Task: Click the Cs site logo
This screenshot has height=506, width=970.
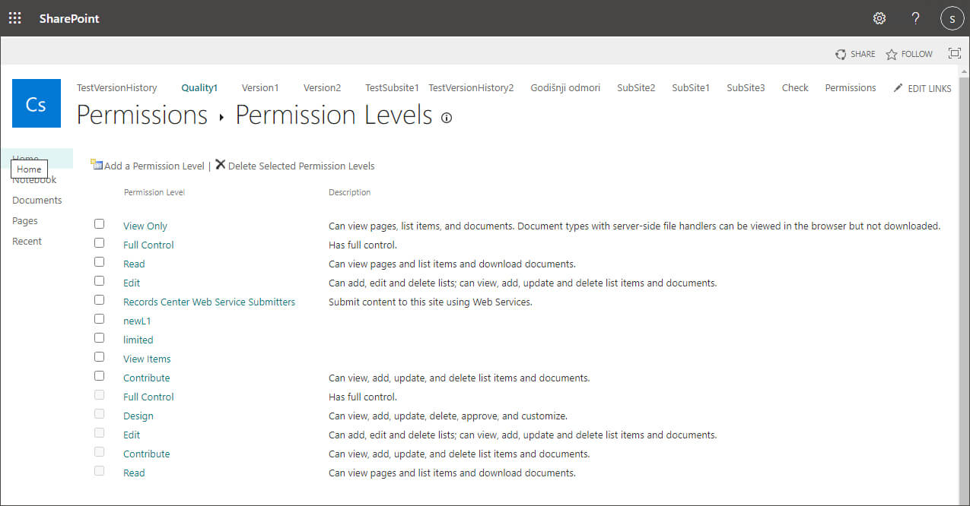Action: (x=37, y=103)
